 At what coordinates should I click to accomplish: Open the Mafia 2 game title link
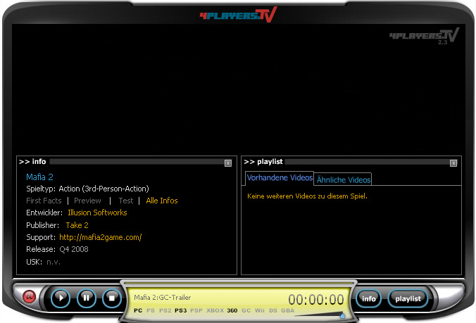coord(39,177)
